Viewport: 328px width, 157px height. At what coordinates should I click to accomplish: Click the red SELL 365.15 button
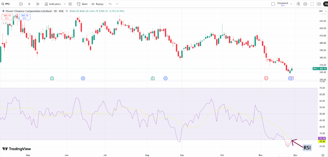click(7, 17)
